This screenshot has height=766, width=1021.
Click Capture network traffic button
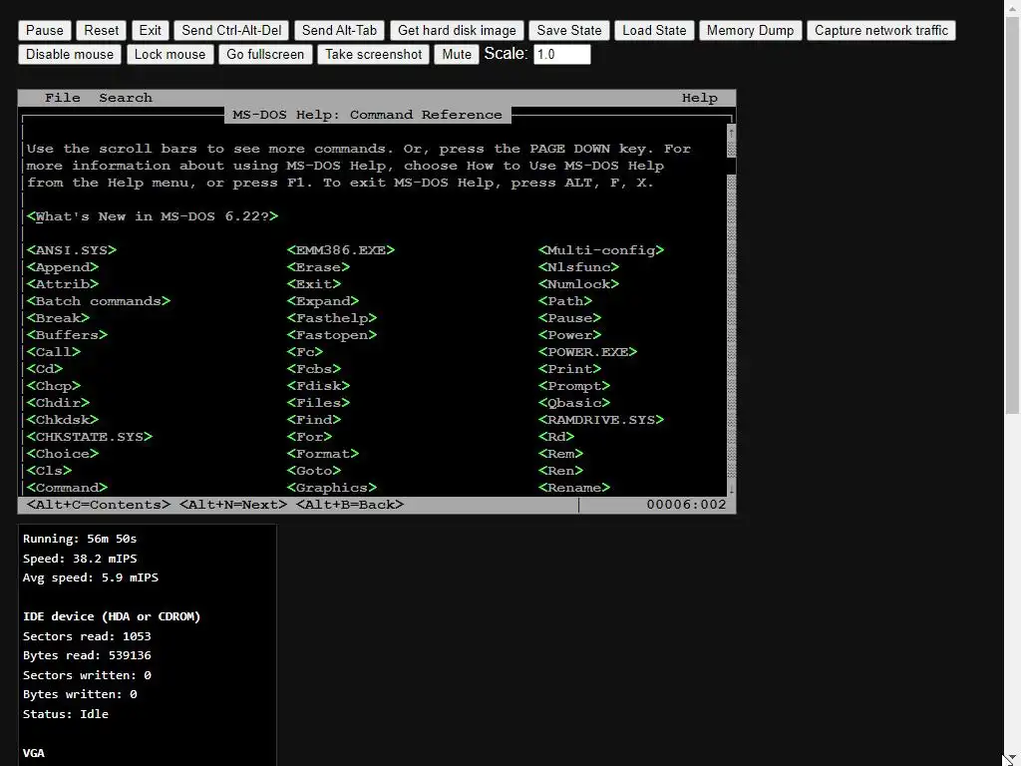881,31
